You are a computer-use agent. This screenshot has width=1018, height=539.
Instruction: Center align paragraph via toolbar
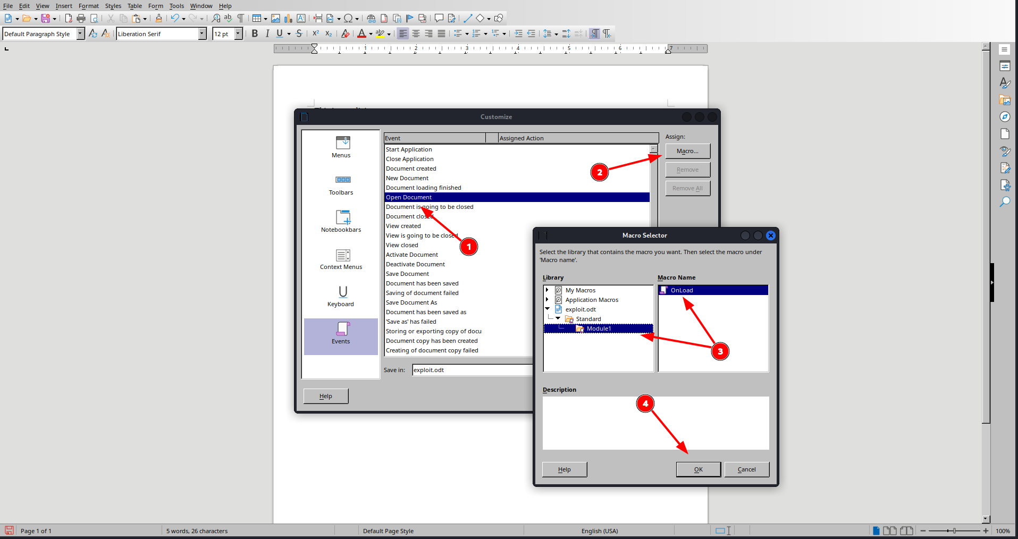pos(416,33)
